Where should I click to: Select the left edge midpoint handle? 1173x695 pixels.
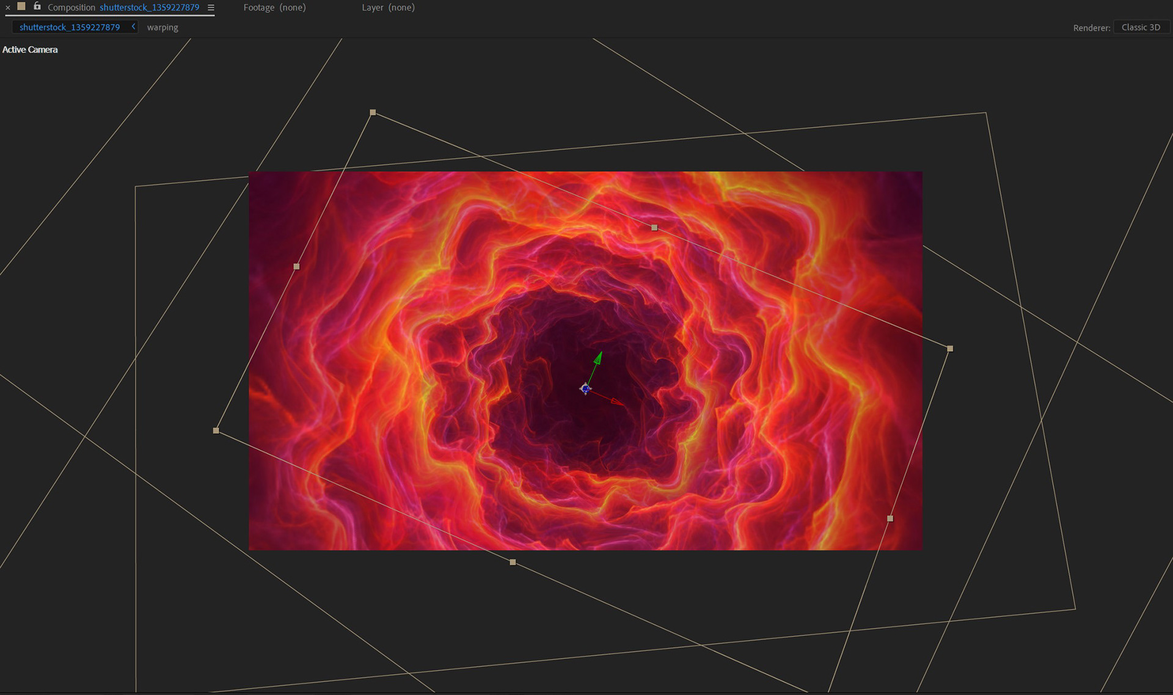click(x=297, y=267)
